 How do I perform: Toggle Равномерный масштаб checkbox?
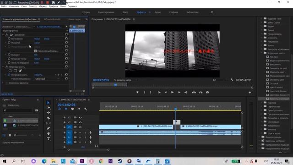36,51
